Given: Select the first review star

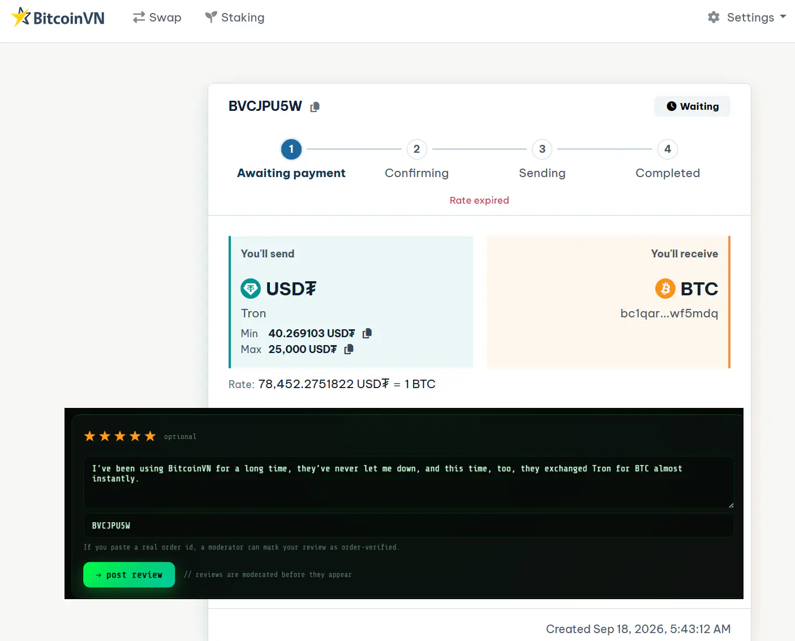Looking at the screenshot, I should point(89,436).
